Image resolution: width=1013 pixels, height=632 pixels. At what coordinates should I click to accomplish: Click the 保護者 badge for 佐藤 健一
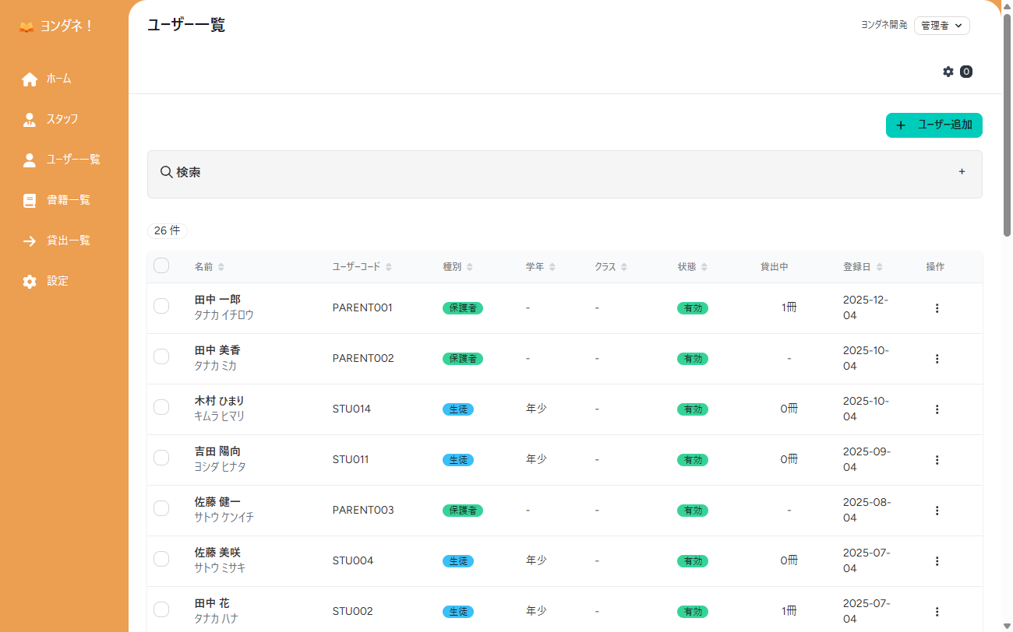463,511
